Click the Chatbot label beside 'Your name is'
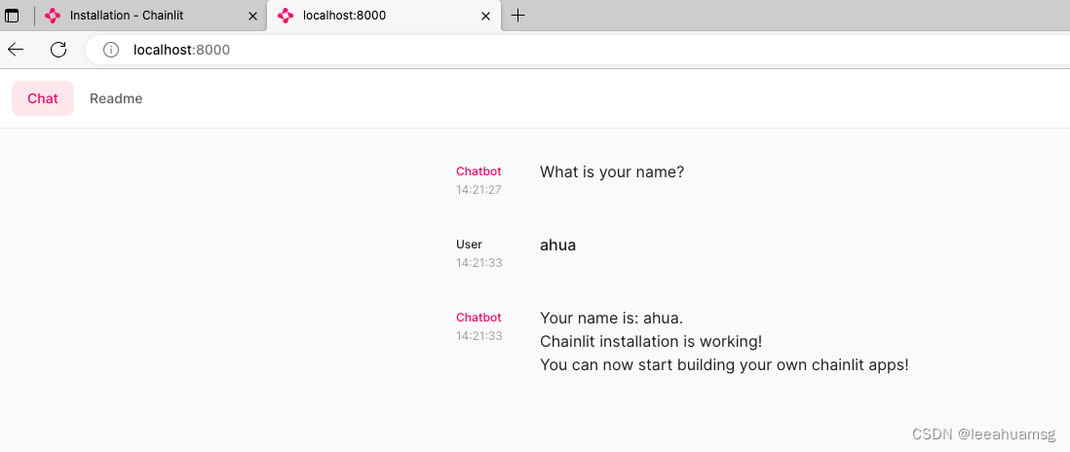Screen dimensions: 1070x452 tap(478, 317)
